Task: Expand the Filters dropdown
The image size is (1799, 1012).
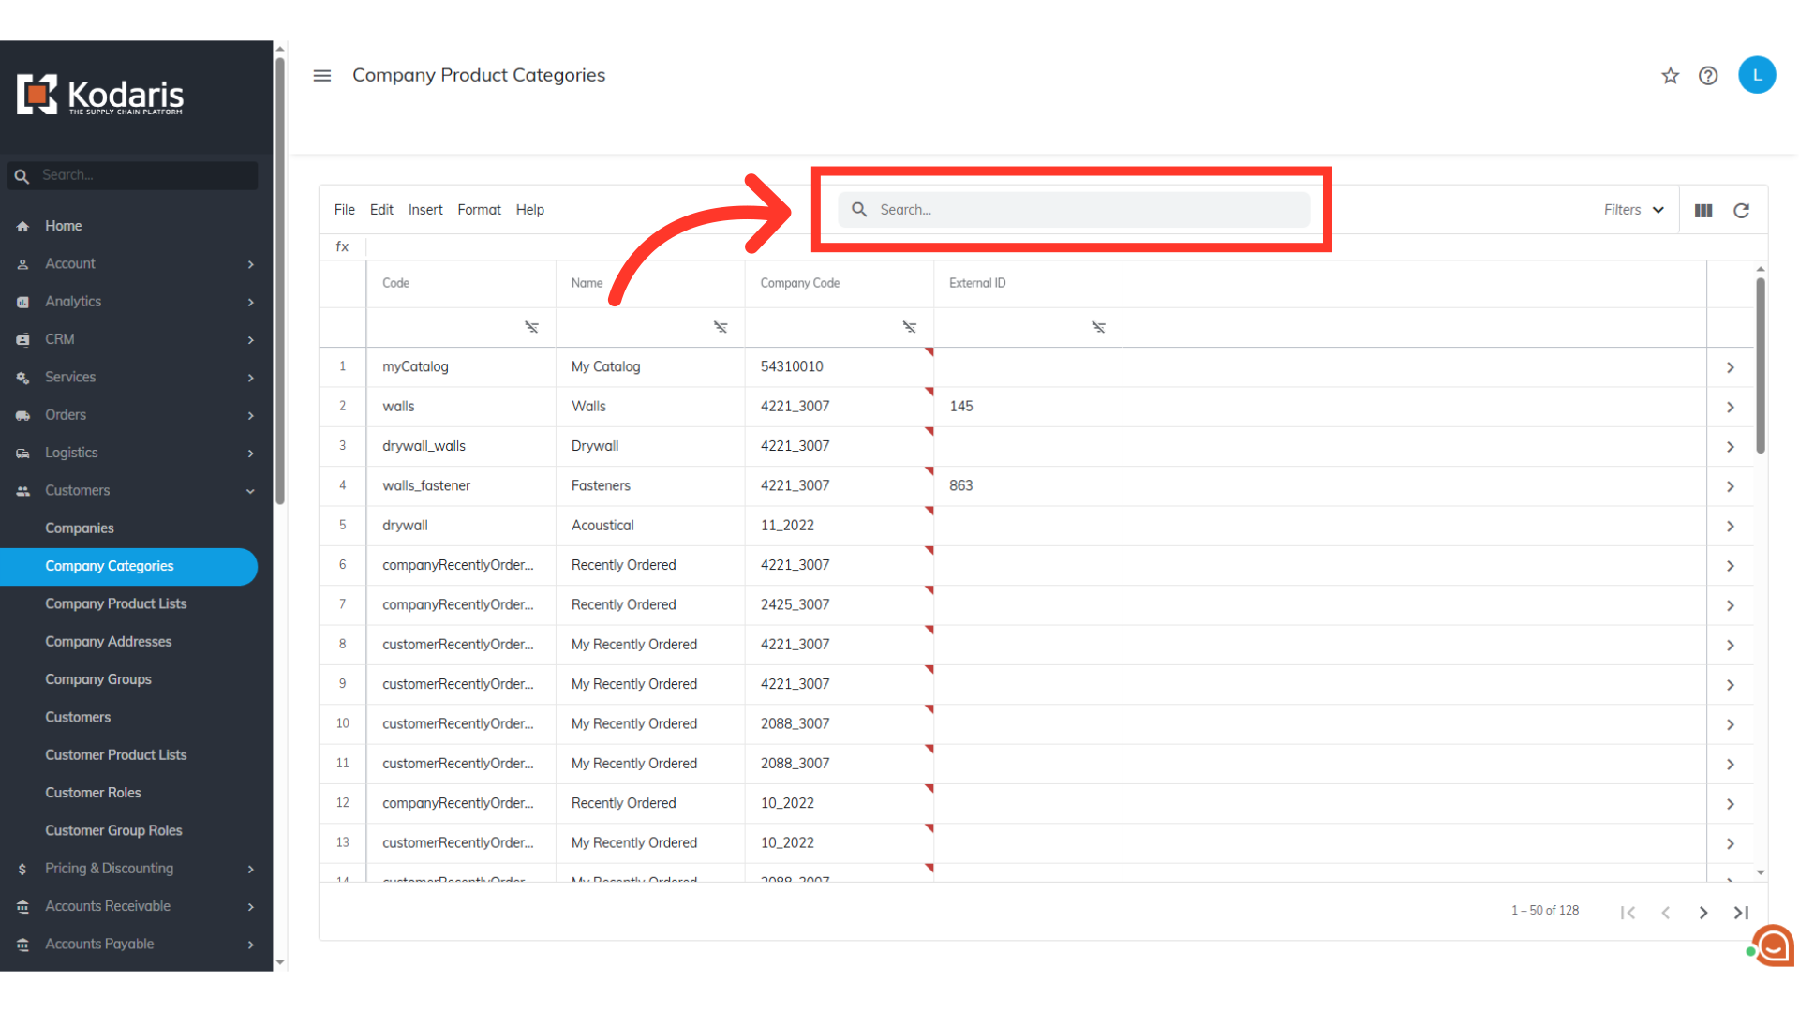Action: 1633,210
